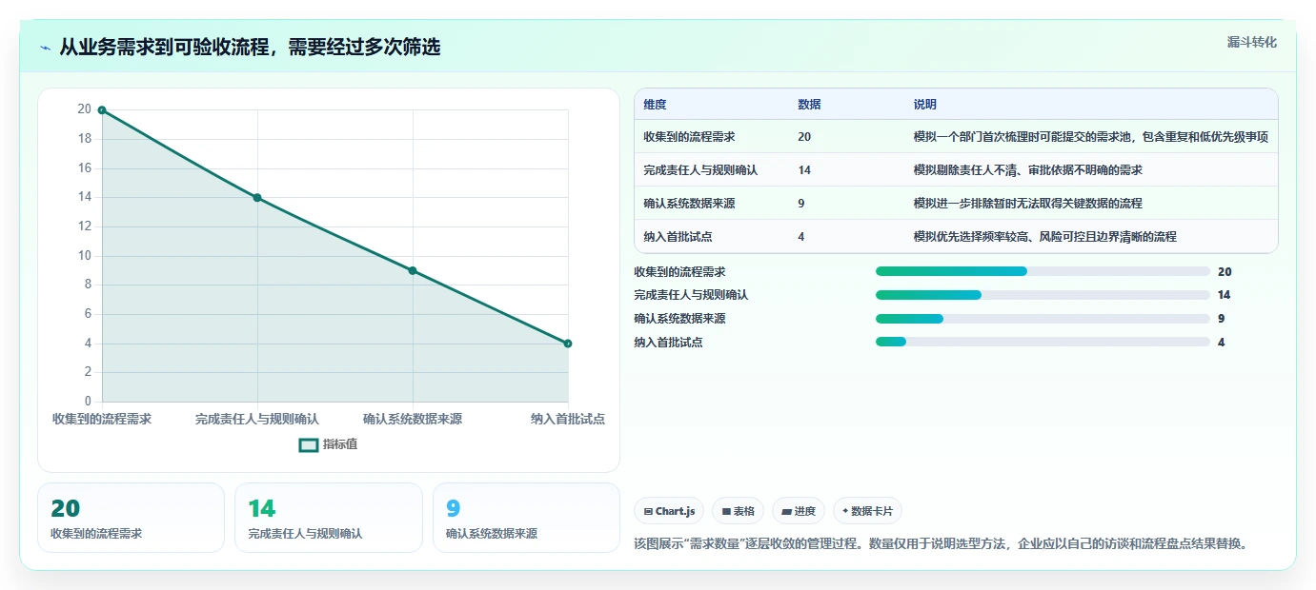The image size is (1316, 590).
Task: Click the chart data point at value 14
Action: [257, 198]
